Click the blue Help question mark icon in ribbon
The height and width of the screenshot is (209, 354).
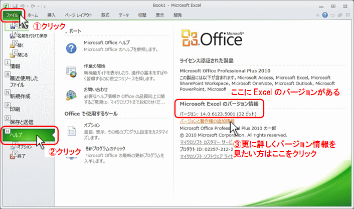click(x=325, y=15)
